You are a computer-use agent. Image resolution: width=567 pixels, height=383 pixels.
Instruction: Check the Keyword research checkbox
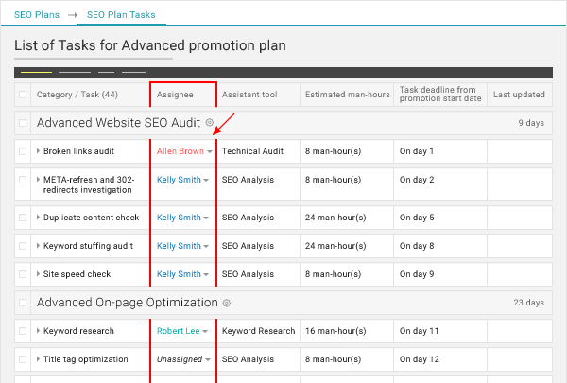pos(23,330)
